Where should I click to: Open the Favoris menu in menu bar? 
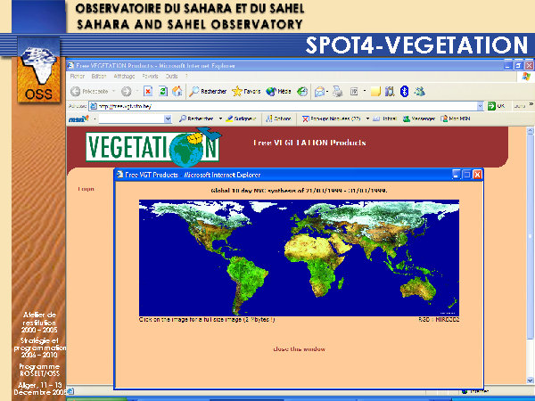[x=150, y=77]
